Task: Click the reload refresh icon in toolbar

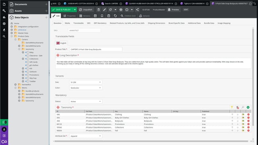Action: point(110,10)
